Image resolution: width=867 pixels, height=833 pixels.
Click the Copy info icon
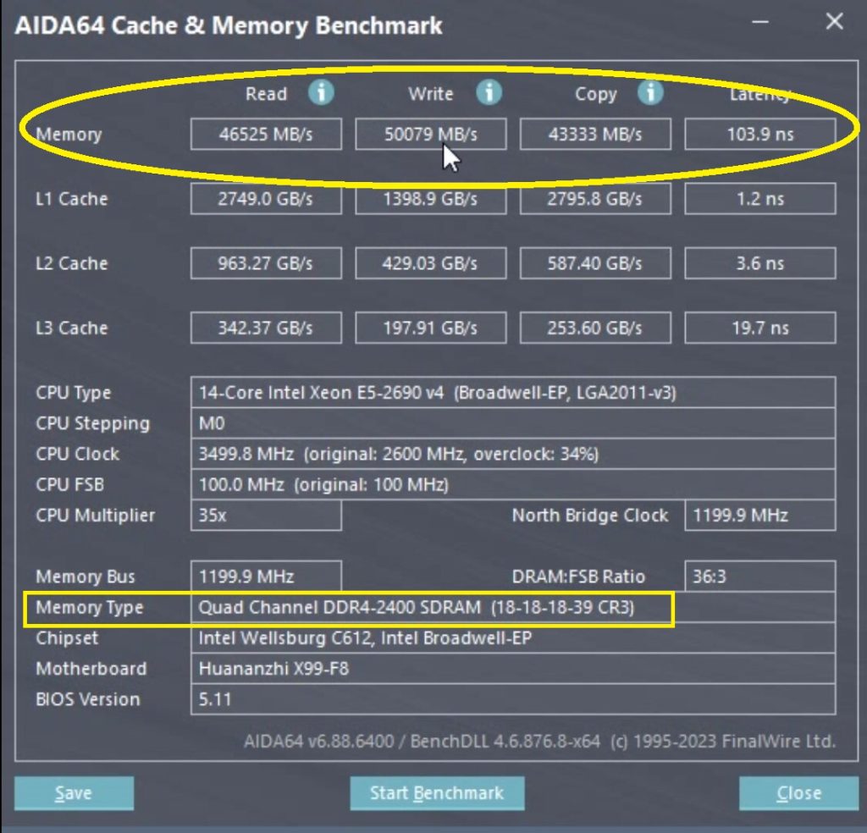point(650,92)
